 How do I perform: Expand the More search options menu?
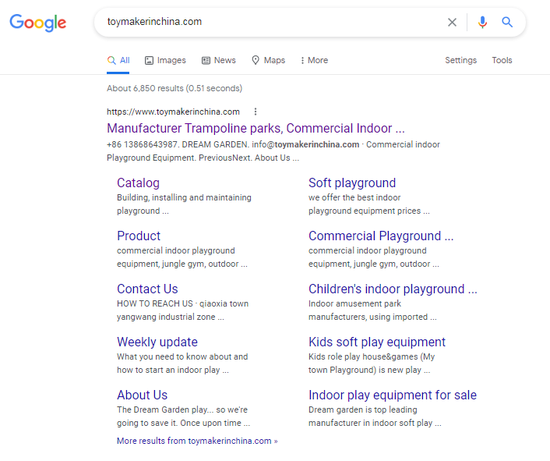(x=314, y=60)
